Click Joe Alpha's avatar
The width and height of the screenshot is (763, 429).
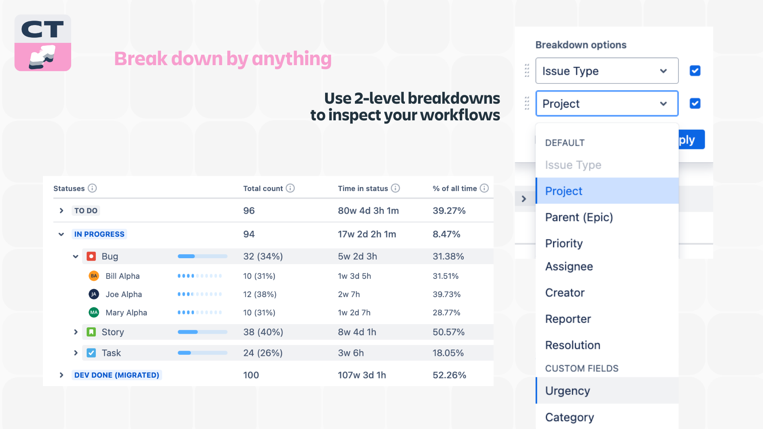pos(93,294)
